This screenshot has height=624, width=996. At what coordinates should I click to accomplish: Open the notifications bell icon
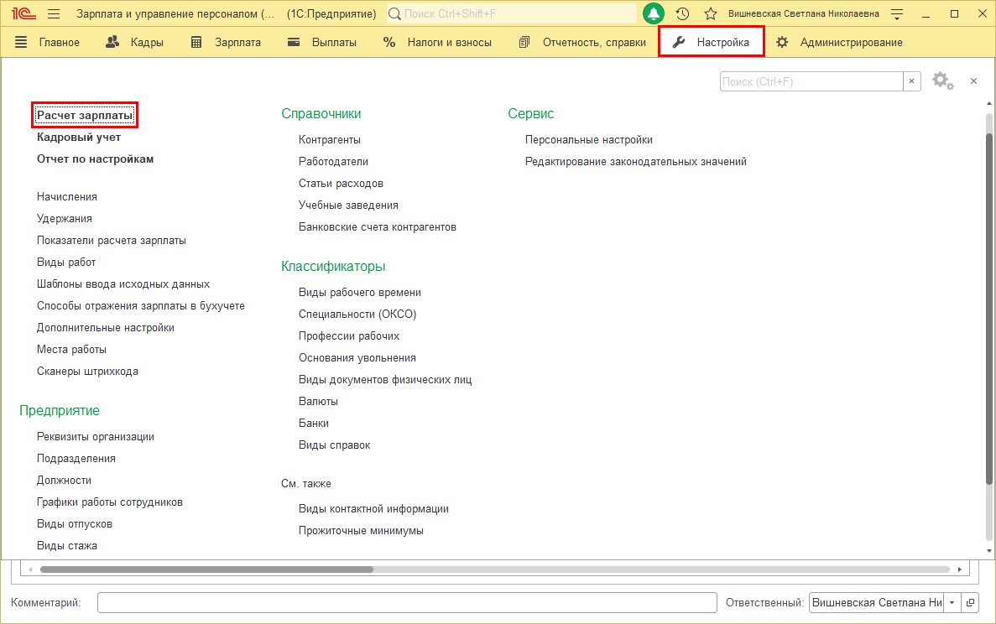(x=653, y=13)
